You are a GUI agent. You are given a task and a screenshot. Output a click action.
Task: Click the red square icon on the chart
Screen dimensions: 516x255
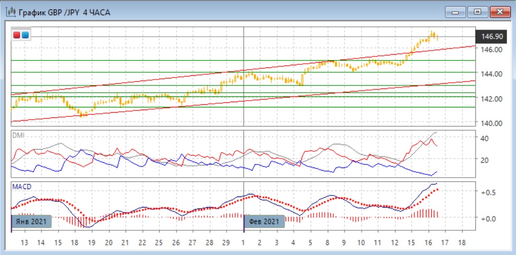tap(17, 35)
